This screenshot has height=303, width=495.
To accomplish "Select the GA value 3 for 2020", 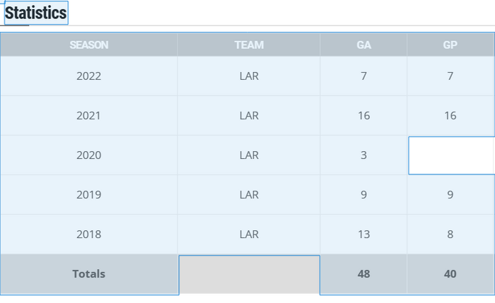I will coord(363,155).
